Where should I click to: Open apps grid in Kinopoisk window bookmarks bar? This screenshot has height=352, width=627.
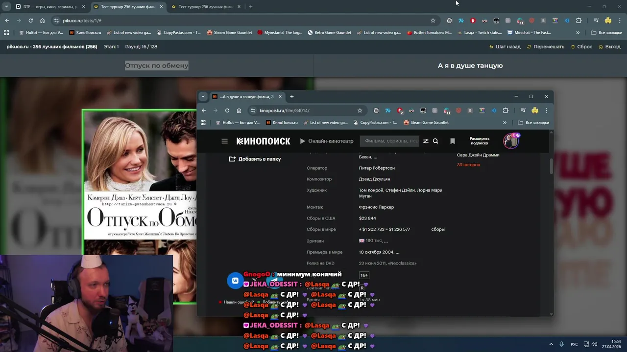(203, 123)
